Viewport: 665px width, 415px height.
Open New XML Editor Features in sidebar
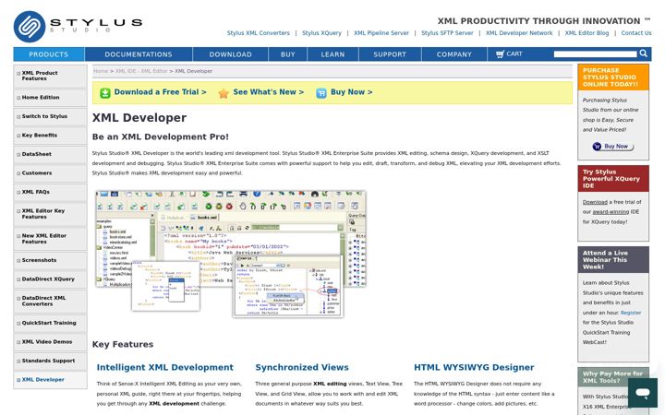pos(50,239)
